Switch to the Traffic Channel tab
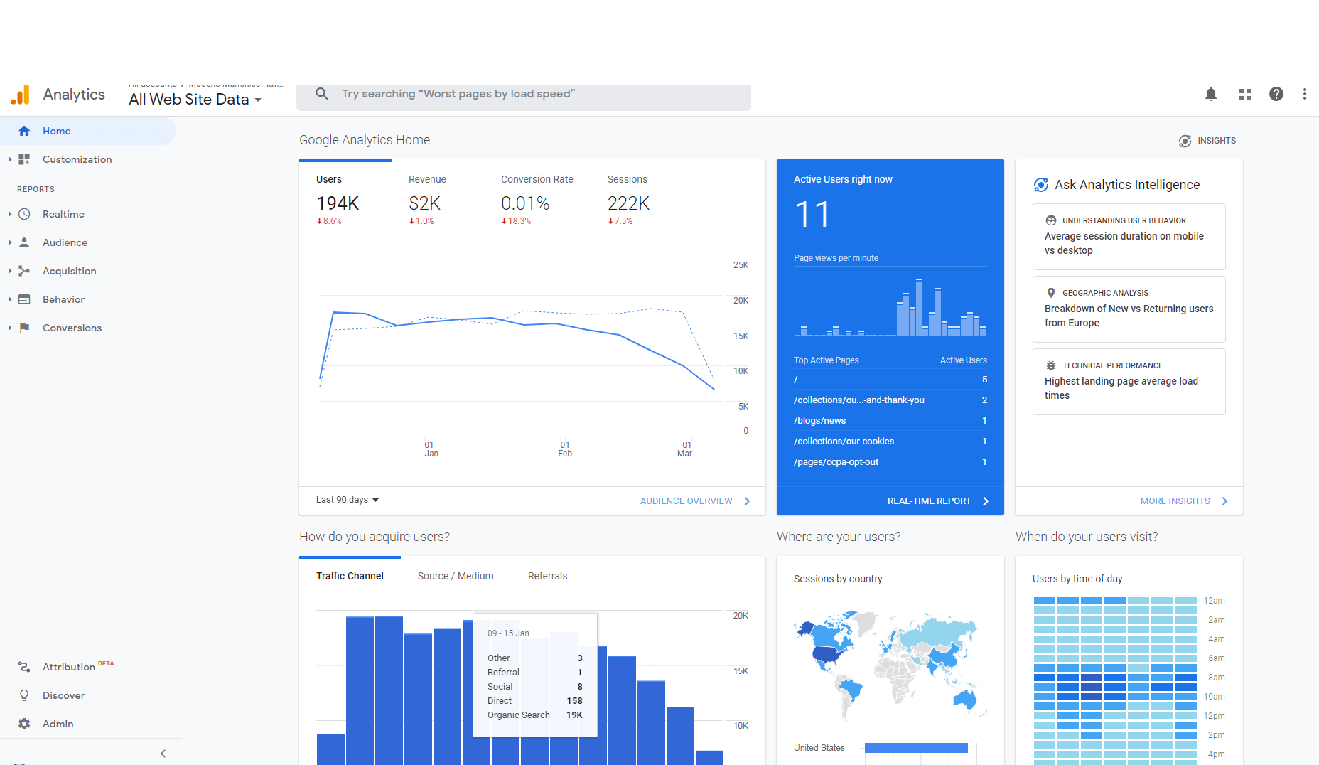1319x765 pixels. (350, 576)
